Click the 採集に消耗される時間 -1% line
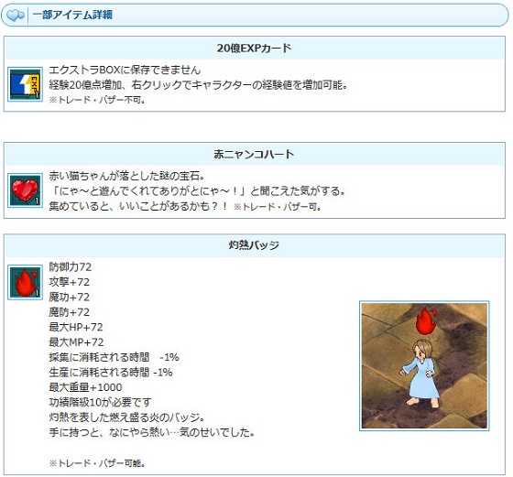Viewport: 513px width, 477px height. 114,357
